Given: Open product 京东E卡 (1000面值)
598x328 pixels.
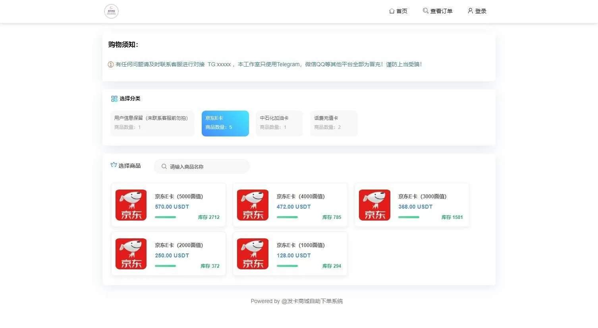Looking at the screenshot, I should pos(290,254).
